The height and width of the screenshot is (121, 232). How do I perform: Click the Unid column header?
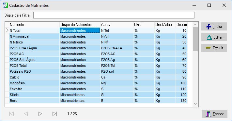144,25
